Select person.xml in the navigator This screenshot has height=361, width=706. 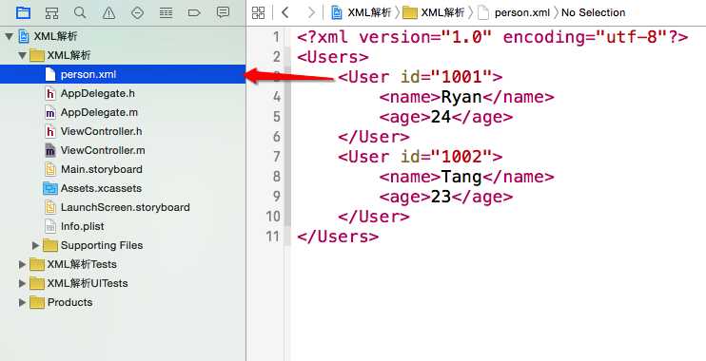[x=123, y=74]
